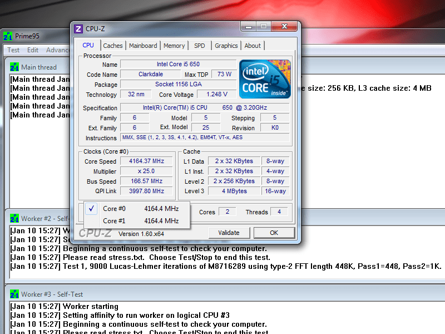Click the Threads value 4

tap(279, 212)
